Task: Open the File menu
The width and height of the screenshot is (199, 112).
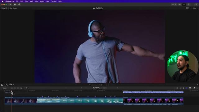Action: tap(17, 1)
